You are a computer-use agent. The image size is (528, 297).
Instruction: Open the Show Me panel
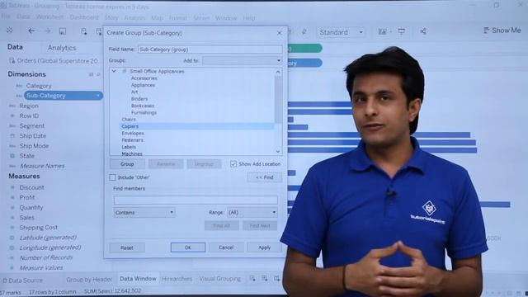502,31
